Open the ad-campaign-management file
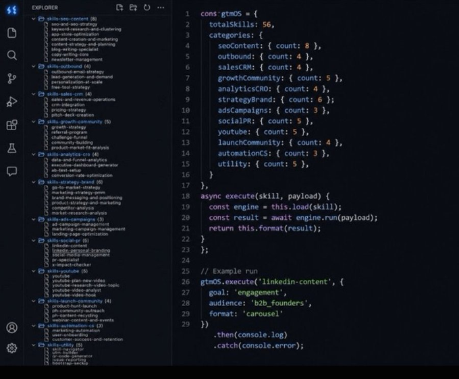 click(80, 225)
